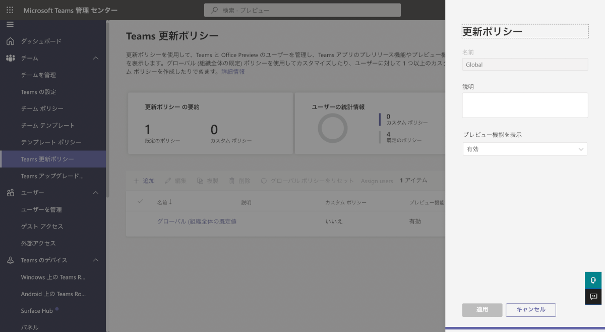Open the app launcher waffle icon
The width and height of the screenshot is (605, 332).
(x=10, y=10)
